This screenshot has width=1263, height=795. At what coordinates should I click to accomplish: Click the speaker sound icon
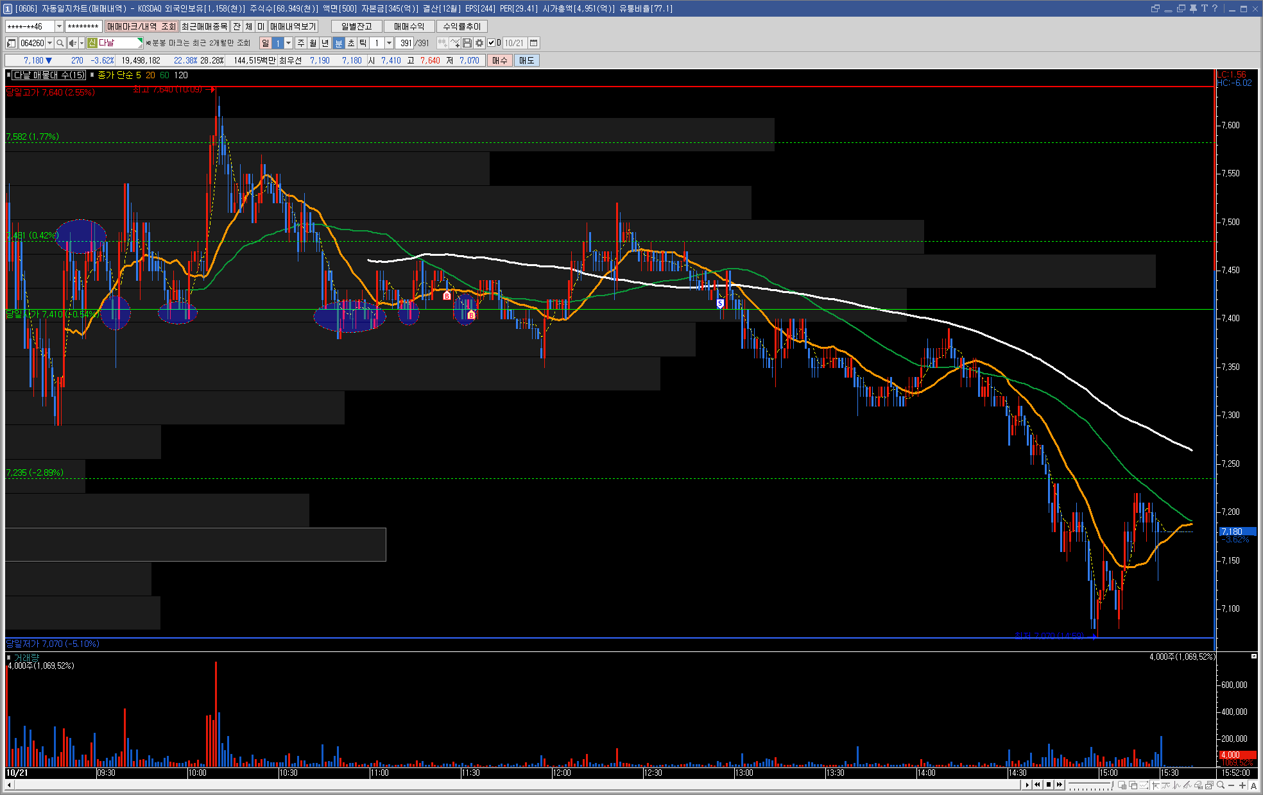[73, 43]
